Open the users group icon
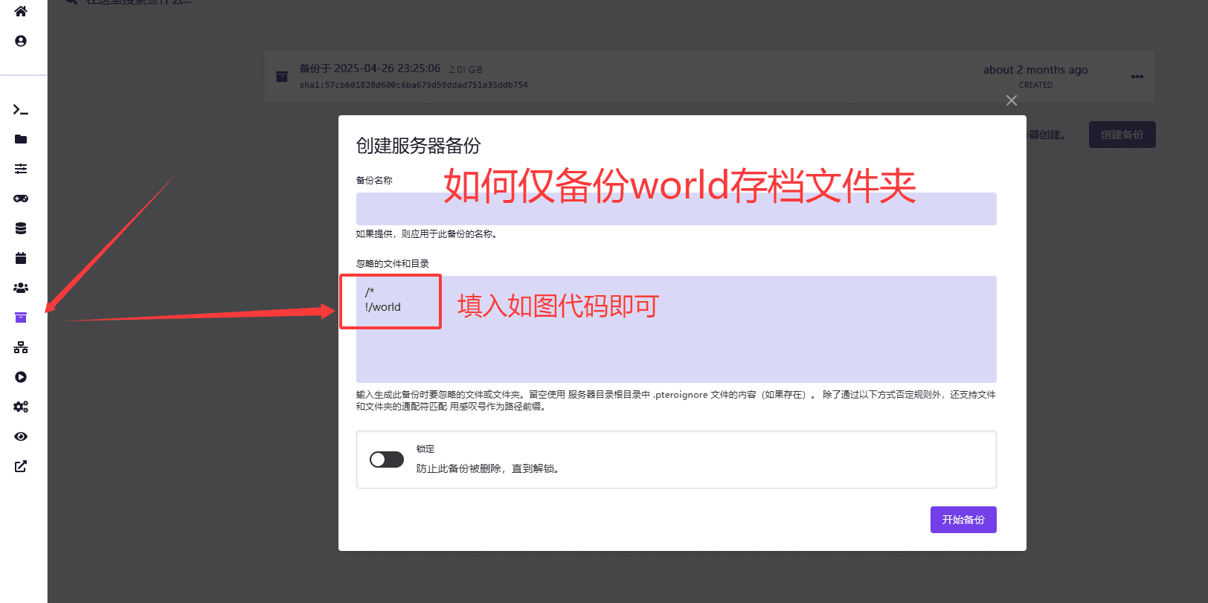This screenshot has height=603, width=1208. (21, 288)
